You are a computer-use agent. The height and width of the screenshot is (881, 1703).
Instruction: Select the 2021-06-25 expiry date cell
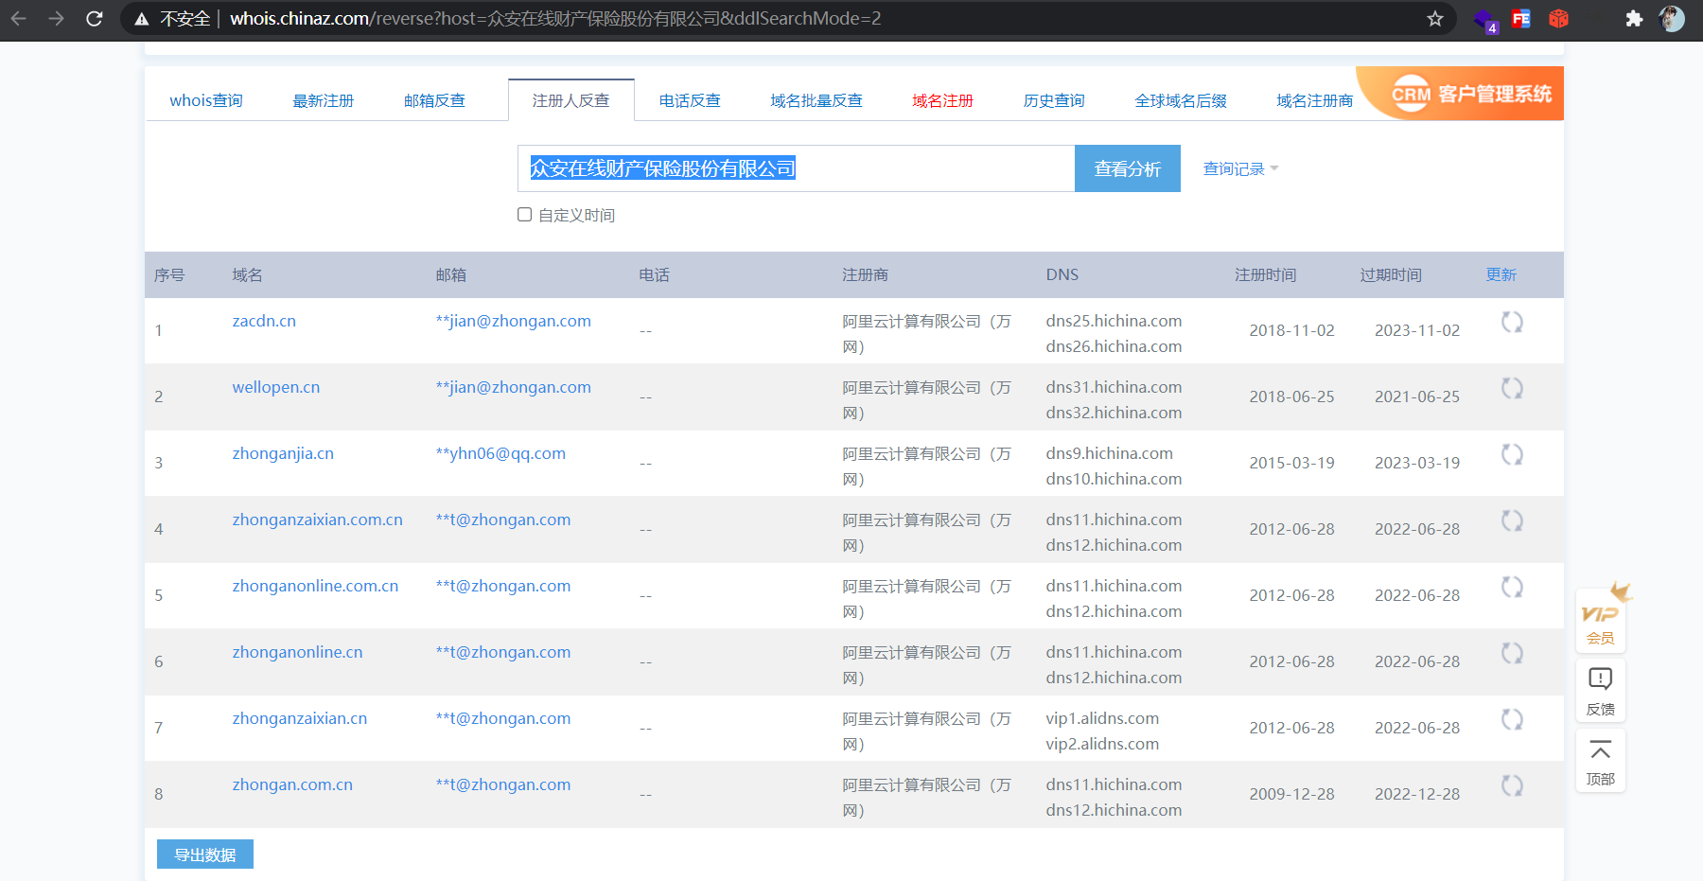point(1417,397)
